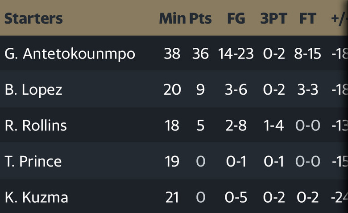Image resolution: width=348 pixels, height=213 pixels.
Task: Click Lopez's 3-6 field goals cell
Action: coord(236,90)
